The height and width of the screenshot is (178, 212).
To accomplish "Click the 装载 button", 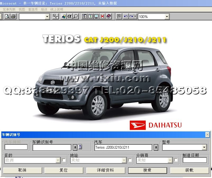I will pyautogui.click(x=189, y=170).
